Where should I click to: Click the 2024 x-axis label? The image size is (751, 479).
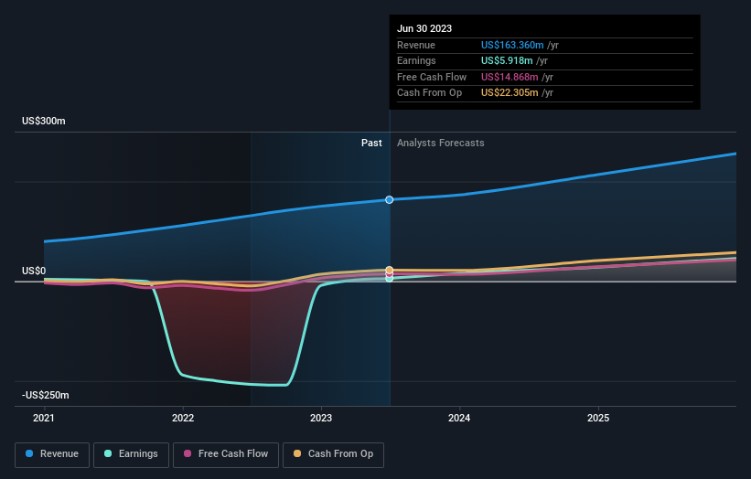pyautogui.click(x=459, y=418)
